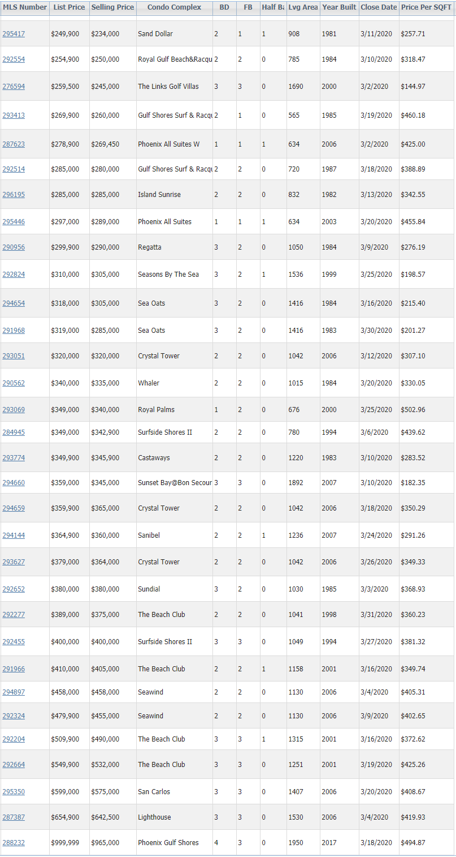Sort by List Price column header

pyautogui.click(x=70, y=7)
